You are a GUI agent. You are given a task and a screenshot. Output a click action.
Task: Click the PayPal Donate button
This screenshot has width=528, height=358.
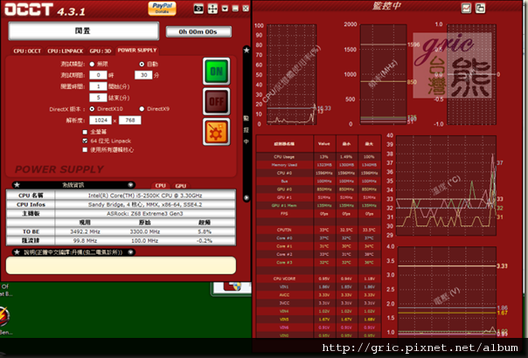click(x=162, y=9)
